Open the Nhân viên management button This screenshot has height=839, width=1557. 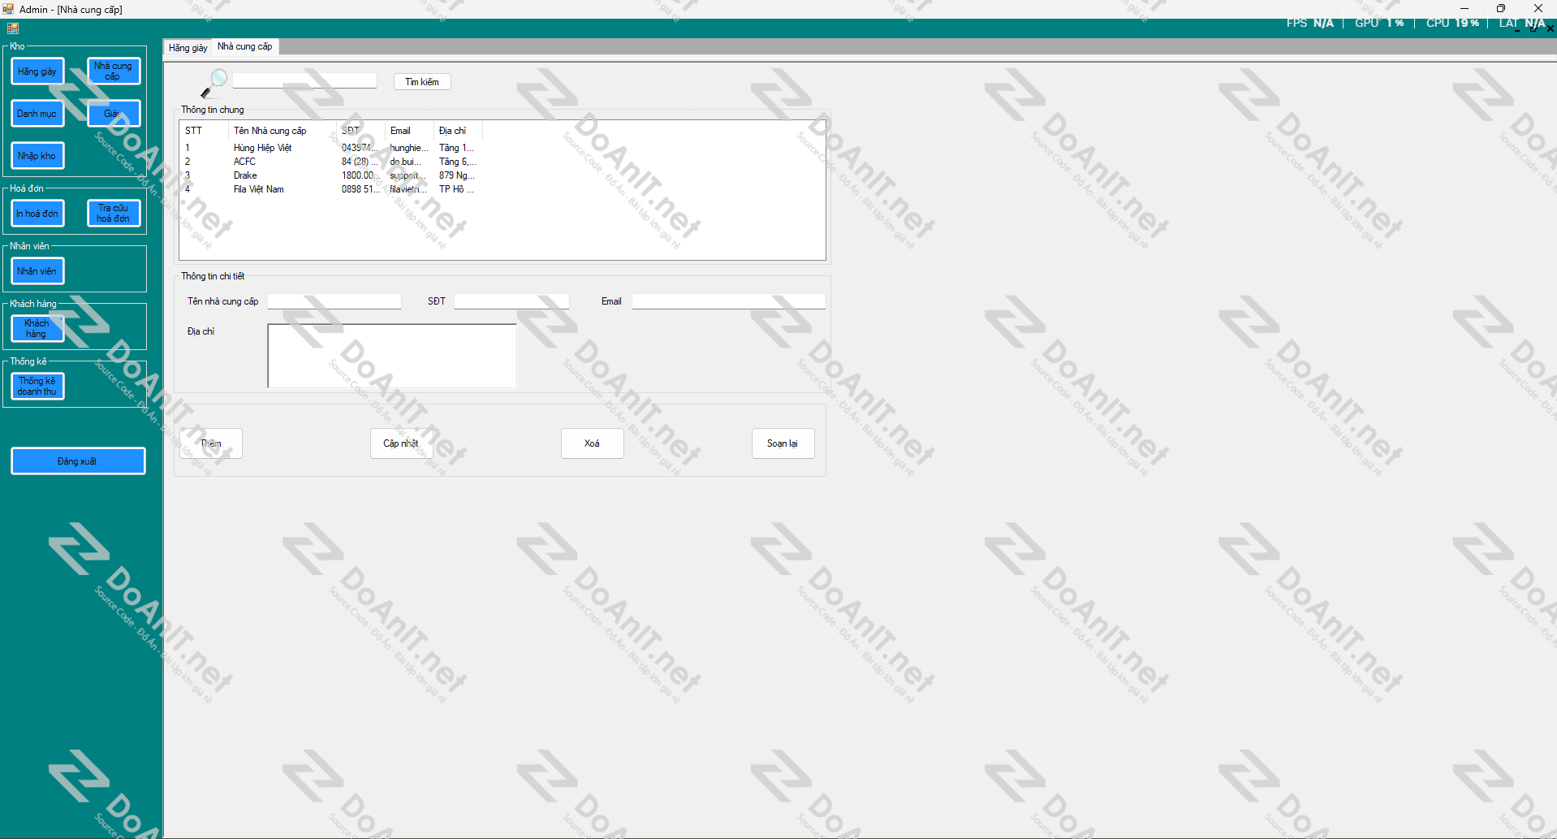[x=37, y=271]
